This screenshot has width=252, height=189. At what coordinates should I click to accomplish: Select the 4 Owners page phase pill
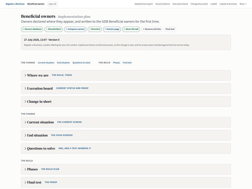(112, 29)
